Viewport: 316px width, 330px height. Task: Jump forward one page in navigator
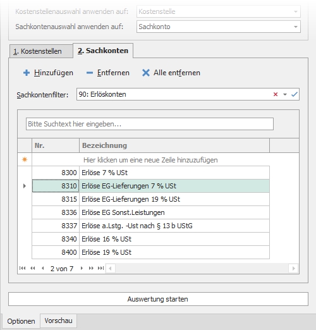coord(91,268)
